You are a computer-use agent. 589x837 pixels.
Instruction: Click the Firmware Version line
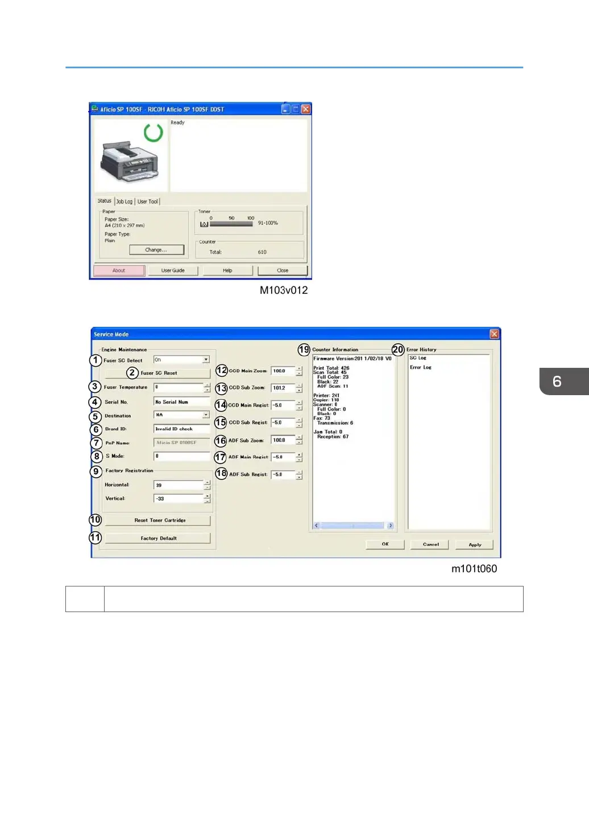(352, 359)
